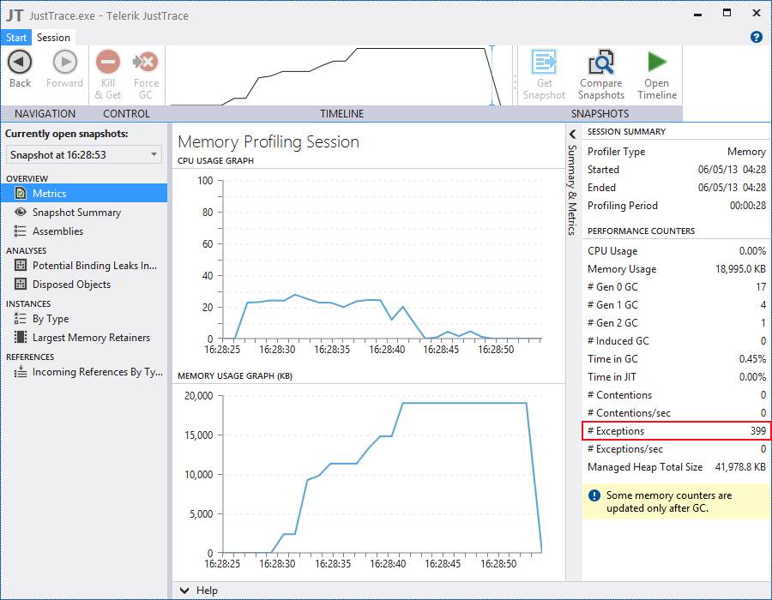Click the Profiler Type Memory row
Viewport: 772px width, 600px height.
pyautogui.click(x=677, y=152)
